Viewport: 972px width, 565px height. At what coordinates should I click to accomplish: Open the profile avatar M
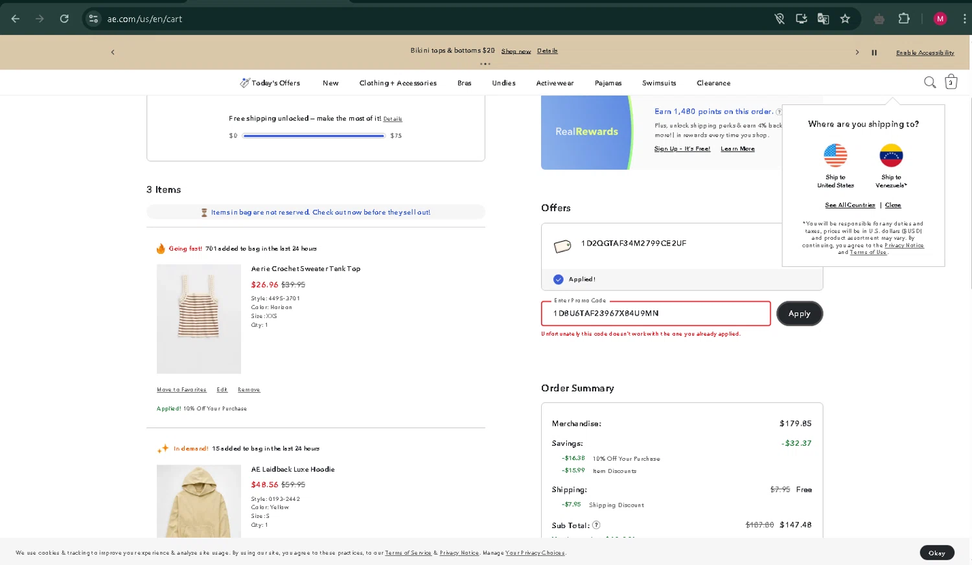point(940,19)
